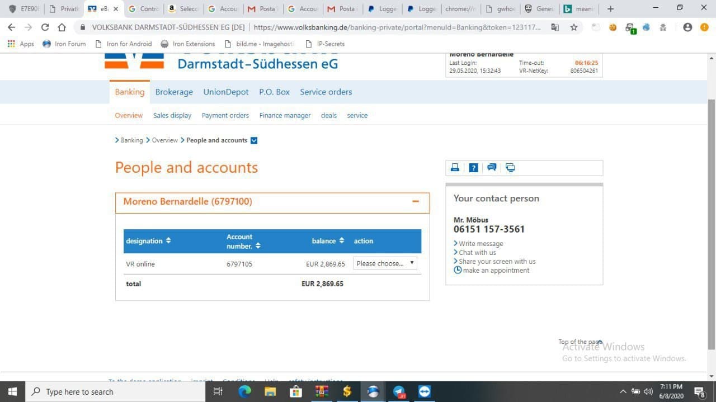Open the 'Please choose...' action dropdown
Viewport: 716px width, 402px height.
pos(385,263)
